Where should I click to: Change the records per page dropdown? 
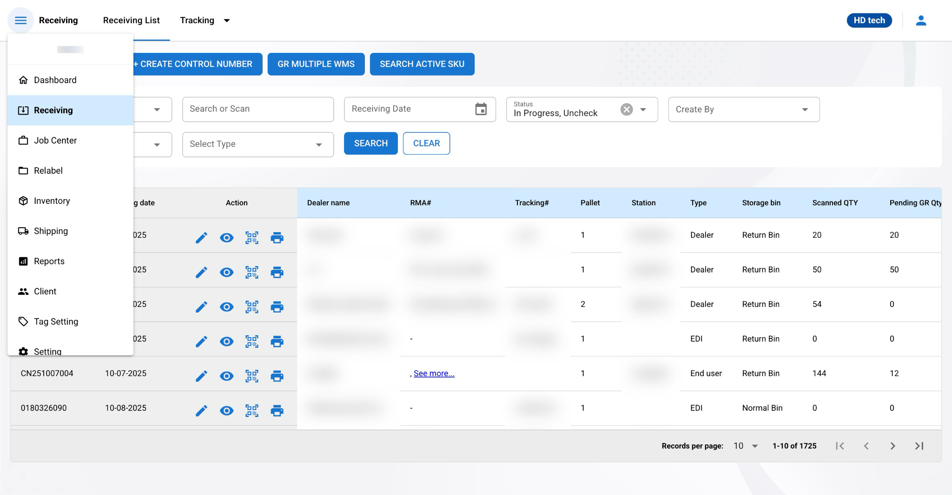tap(745, 446)
